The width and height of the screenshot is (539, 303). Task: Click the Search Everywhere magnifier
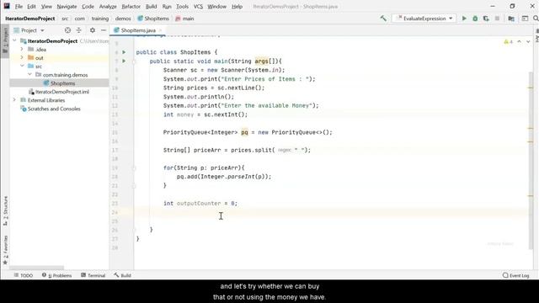coord(536,19)
